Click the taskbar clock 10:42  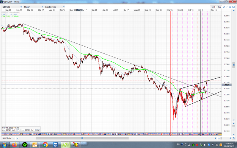point(228,145)
